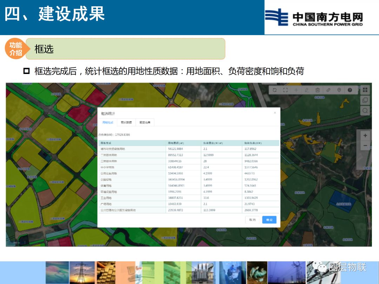Click the trash delete icon
Screen dimensions: 379x284
(x=318, y=90)
